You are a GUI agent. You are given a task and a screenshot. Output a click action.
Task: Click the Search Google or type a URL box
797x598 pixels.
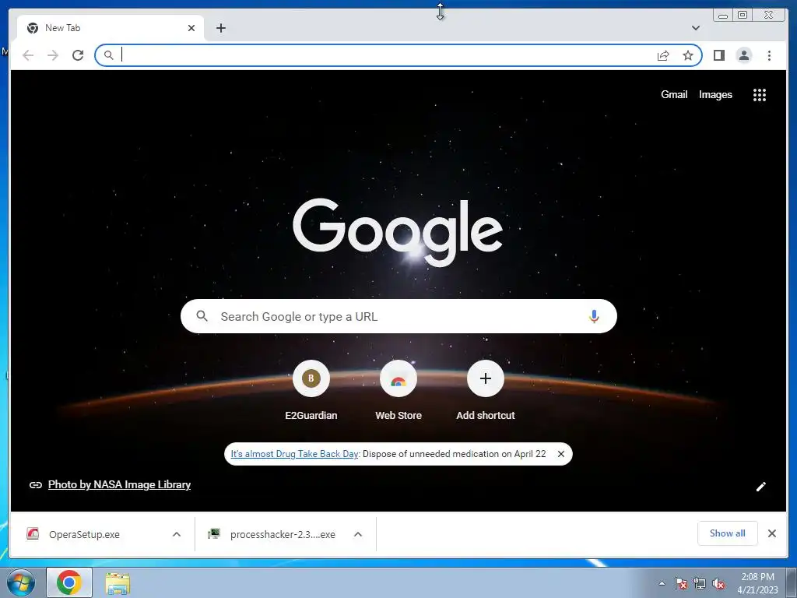point(398,316)
